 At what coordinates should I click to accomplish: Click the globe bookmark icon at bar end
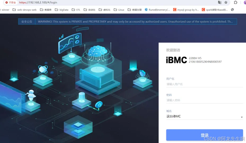coord(232,10)
